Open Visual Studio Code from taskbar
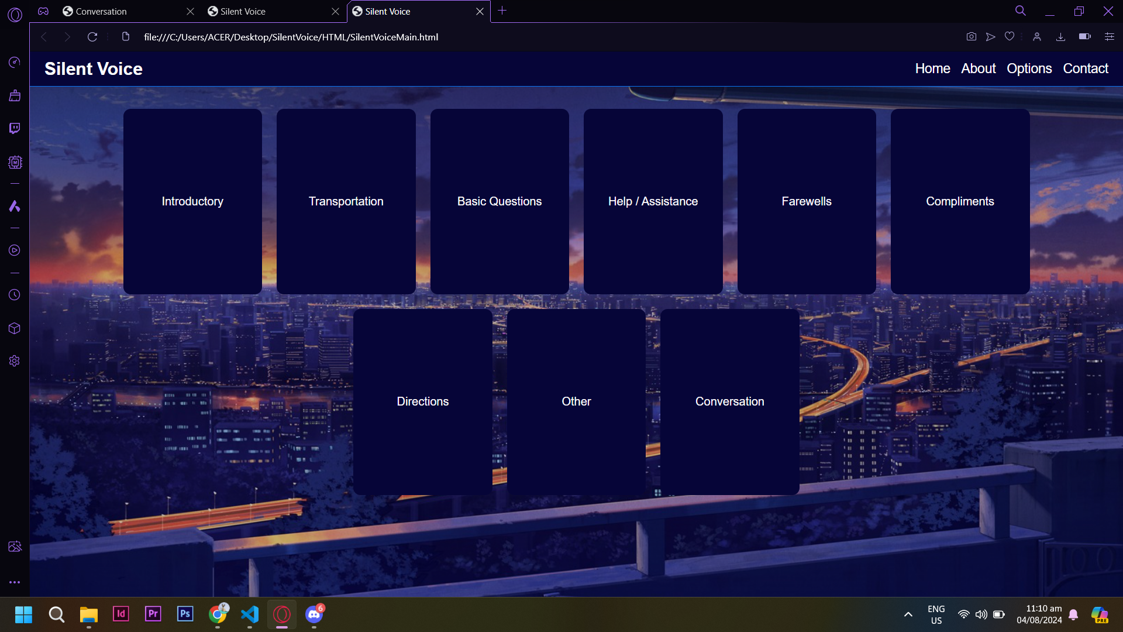Screen dimensions: 1123x632 tap(250, 614)
